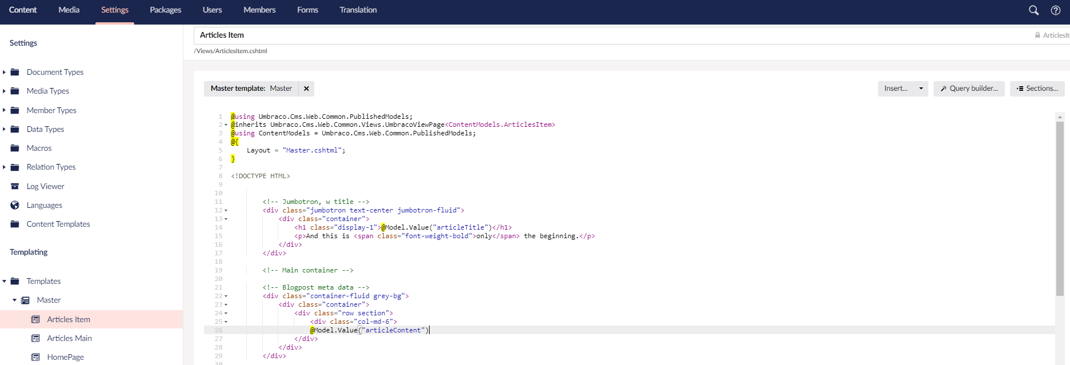The image size is (1070, 365).
Task: Open the help question mark icon
Action: click(x=1056, y=10)
